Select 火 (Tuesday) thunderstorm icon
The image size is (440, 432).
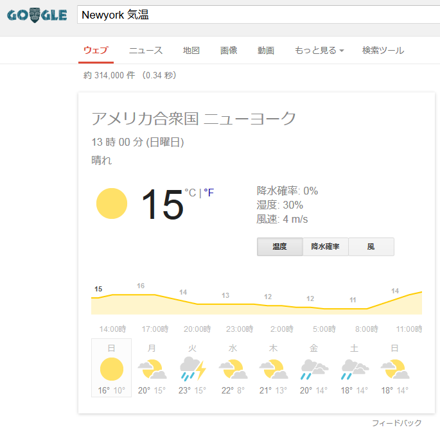(x=193, y=369)
